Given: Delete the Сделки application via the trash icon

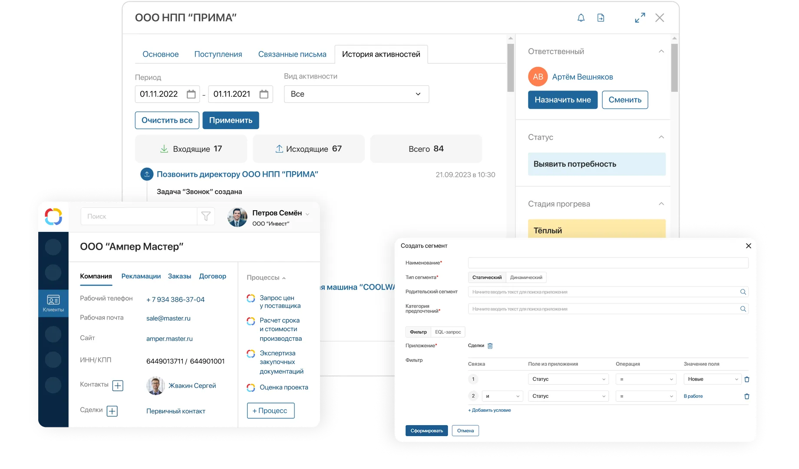Looking at the screenshot, I should pyautogui.click(x=490, y=345).
